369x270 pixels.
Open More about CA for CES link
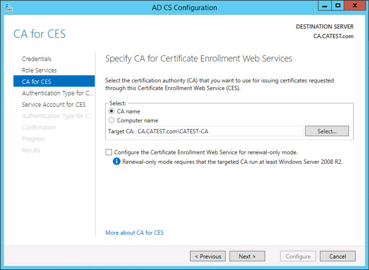pos(134,232)
